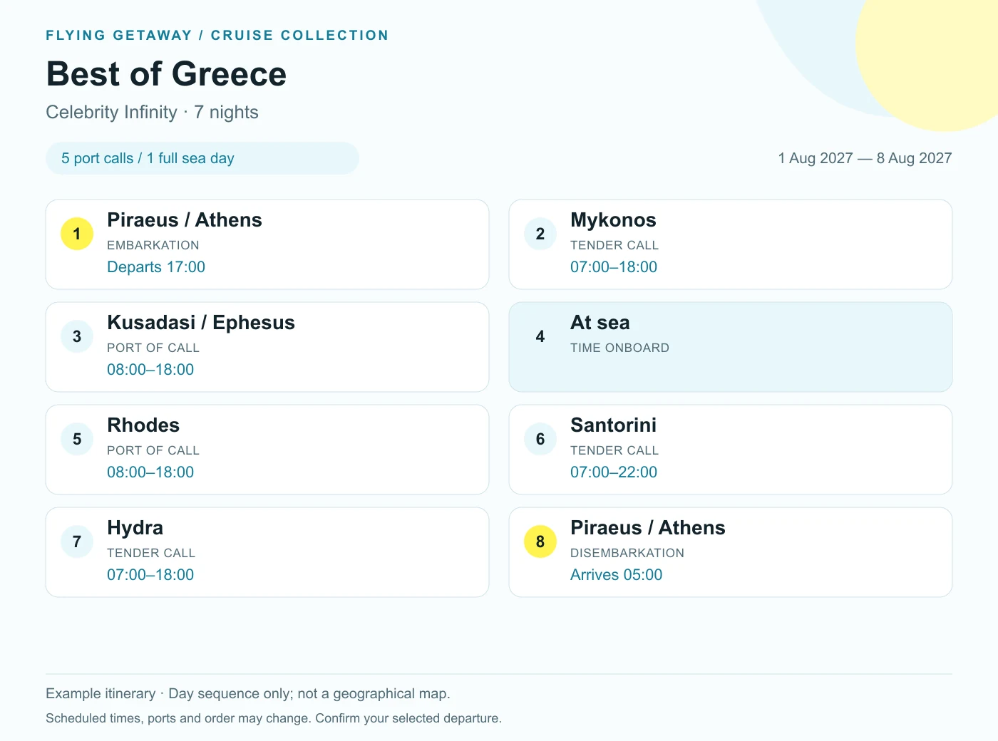Click the "TIME ONBOARD" label
This screenshot has height=741, width=998.
620,348
